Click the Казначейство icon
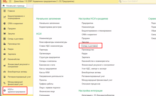Viewport: 156px width, 96px height. tap(4, 59)
